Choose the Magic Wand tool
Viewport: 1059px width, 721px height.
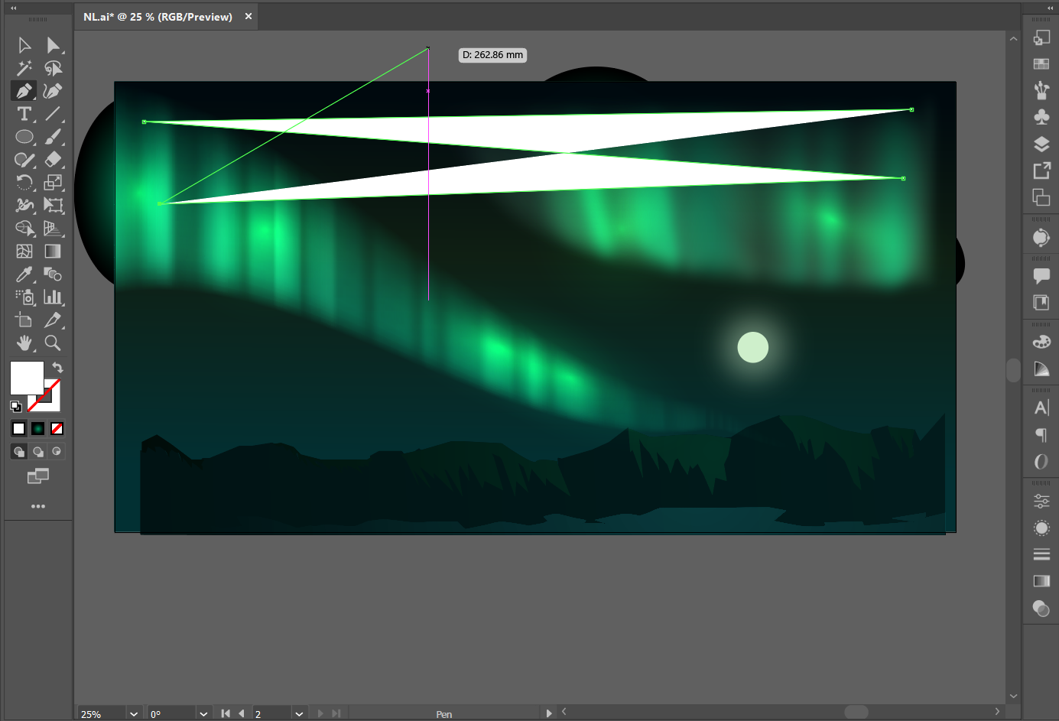point(24,68)
